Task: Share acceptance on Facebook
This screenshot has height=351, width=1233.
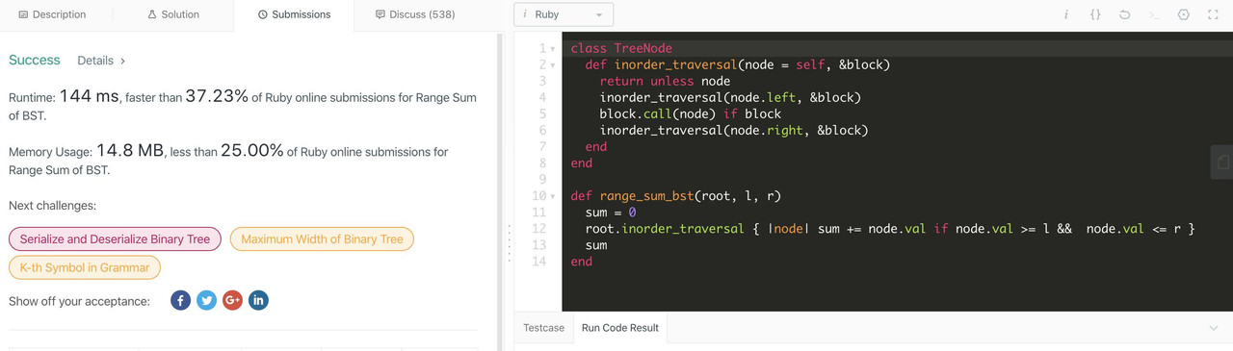Action: 180,300
